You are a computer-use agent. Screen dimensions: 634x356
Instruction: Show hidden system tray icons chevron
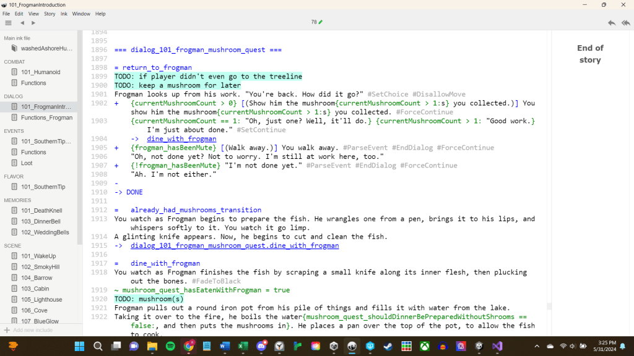[536, 346]
